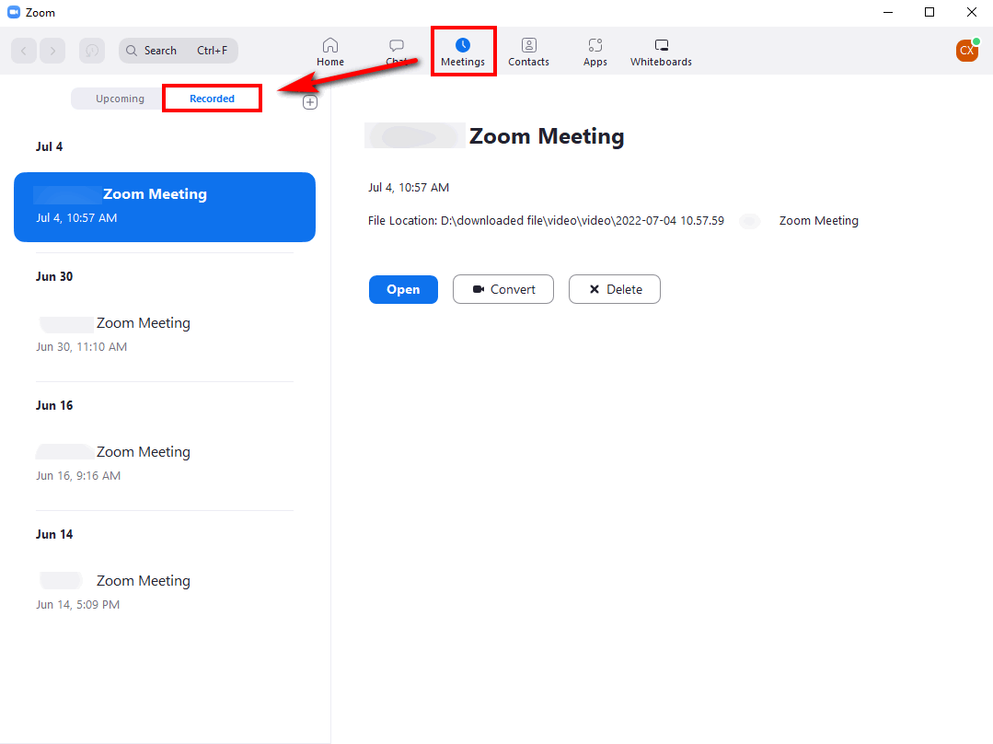Click the Jul 4, 10:57 AM detail timestamp

409,188
